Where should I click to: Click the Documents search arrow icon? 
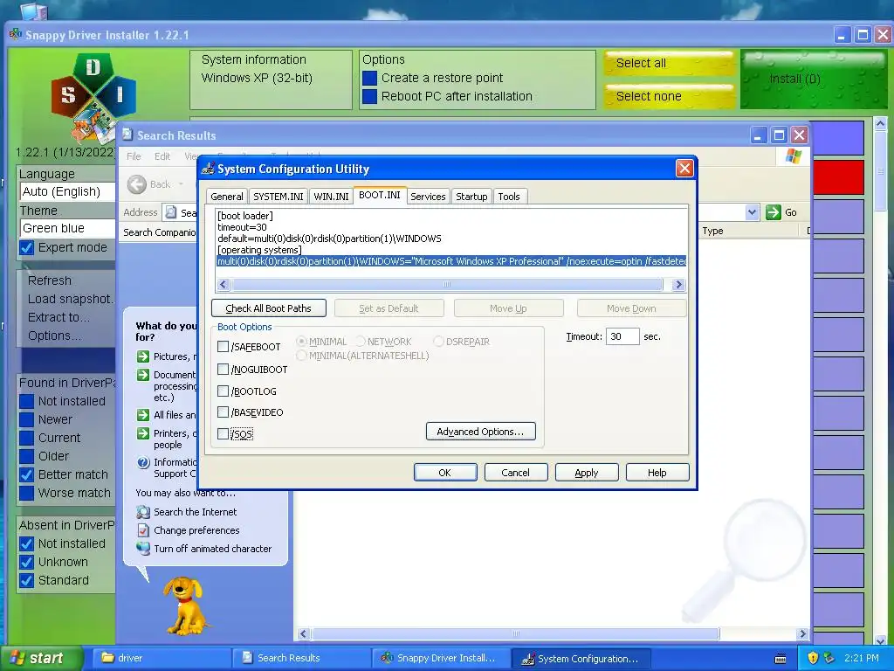pos(143,375)
